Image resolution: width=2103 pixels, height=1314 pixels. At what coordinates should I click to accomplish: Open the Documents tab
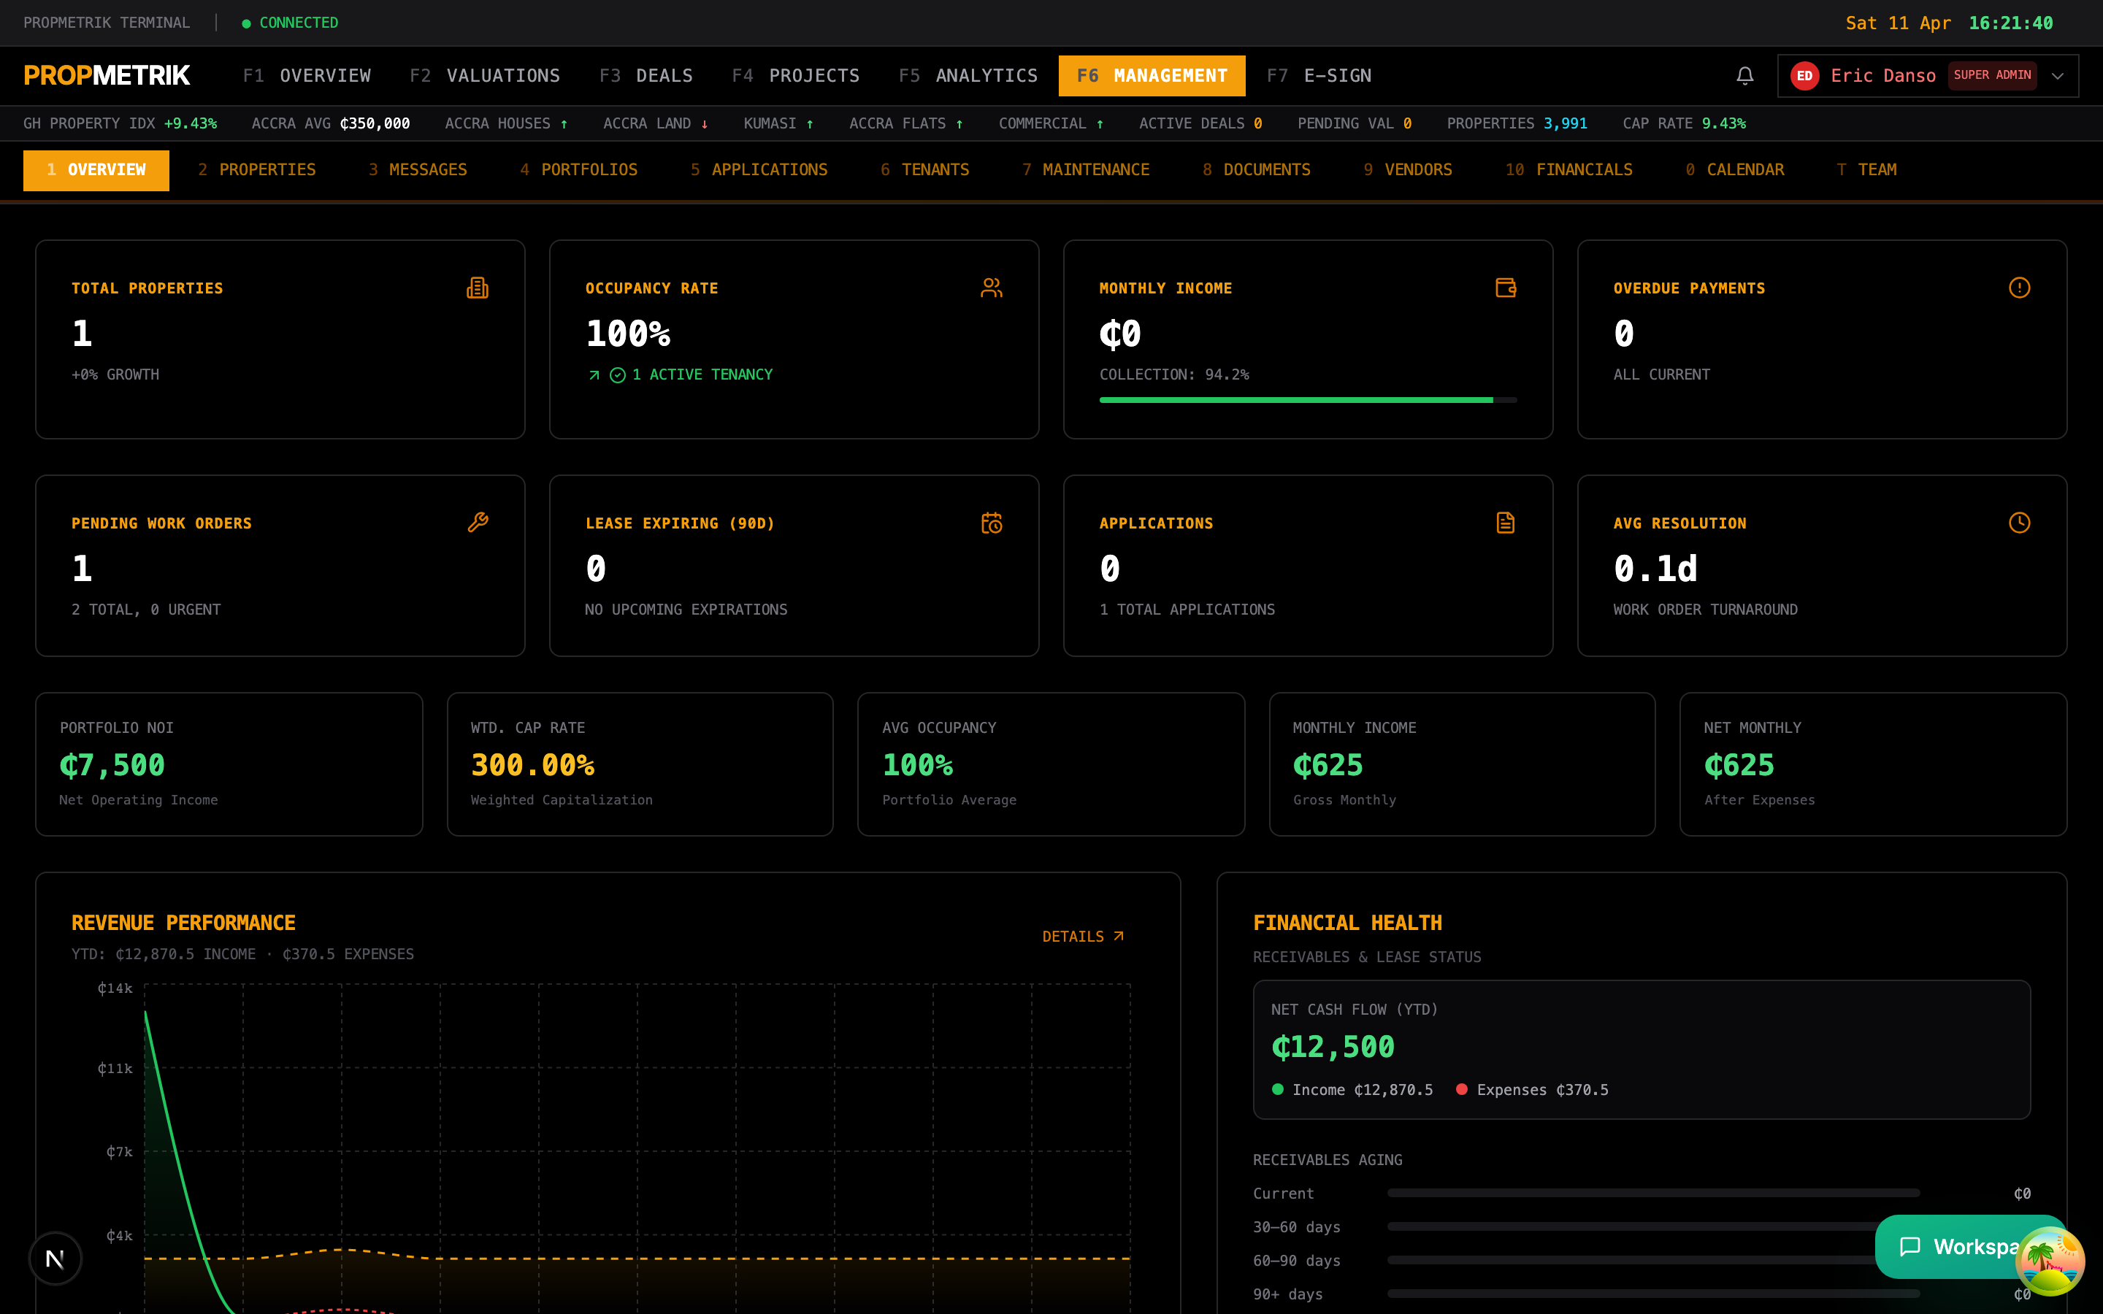click(x=1257, y=169)
